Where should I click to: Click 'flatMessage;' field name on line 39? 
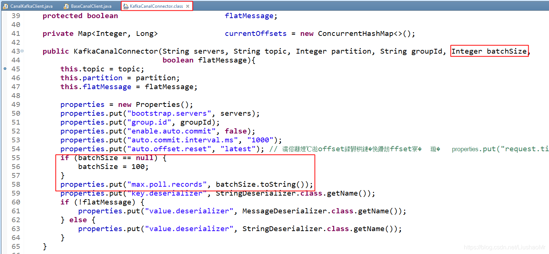point(251,16)
